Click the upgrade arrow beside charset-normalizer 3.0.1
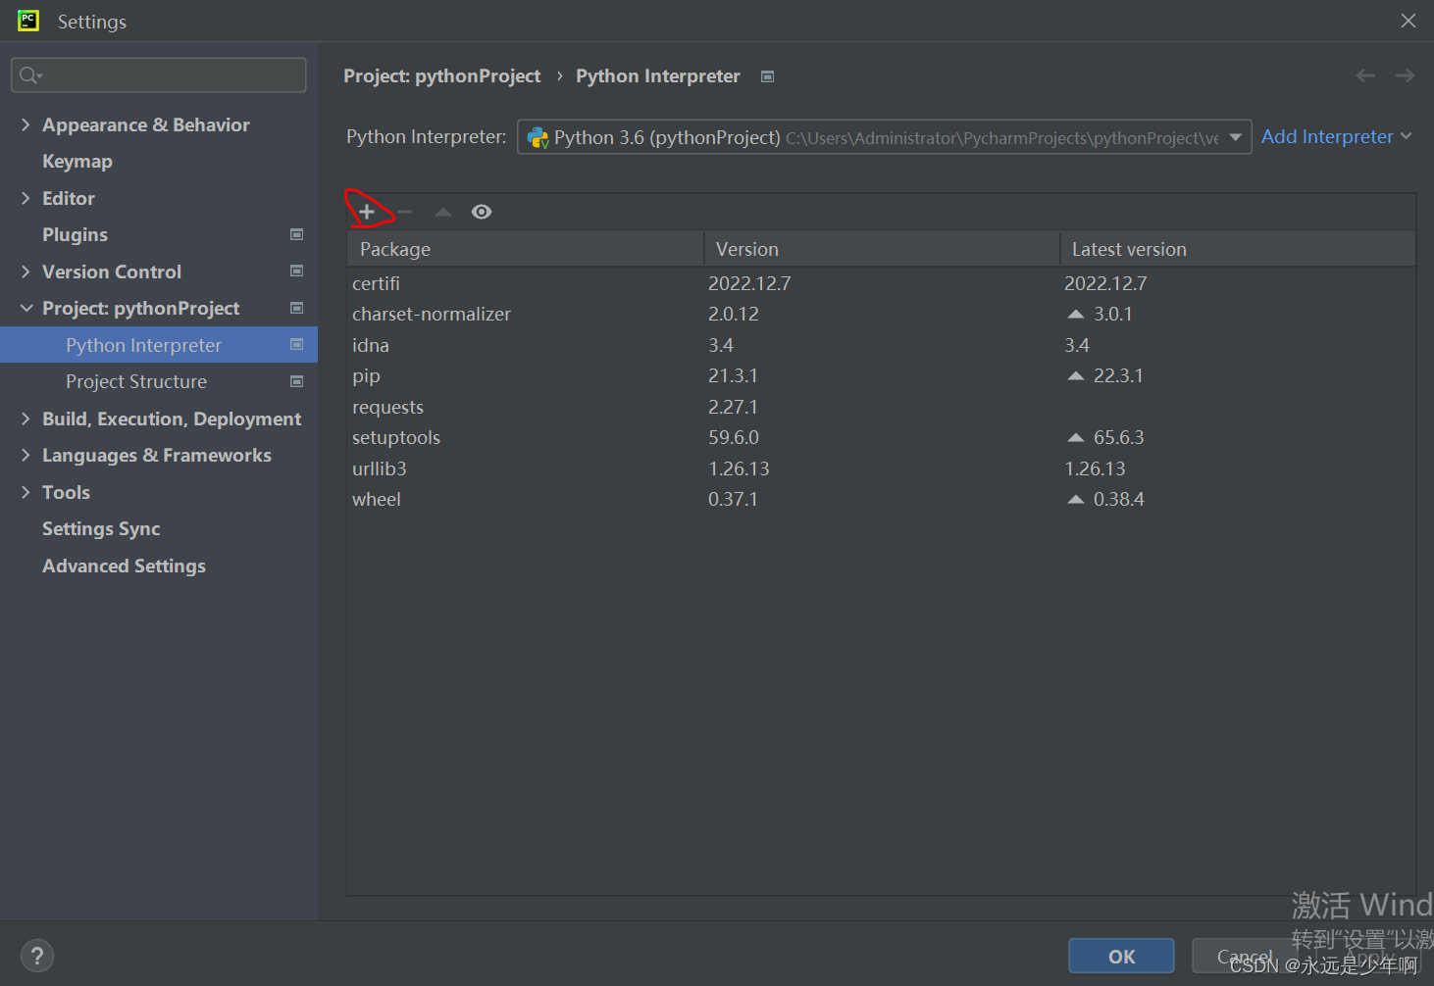This screenshot has width=1434, height=986. tap(1076, 314)
